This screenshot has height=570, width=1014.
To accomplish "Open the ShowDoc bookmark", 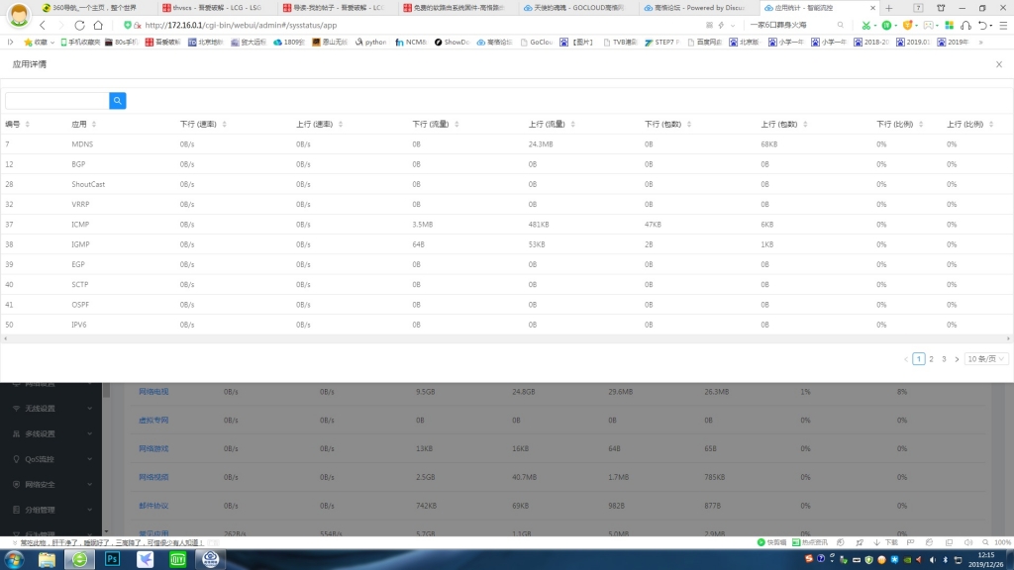I will 452,42.
